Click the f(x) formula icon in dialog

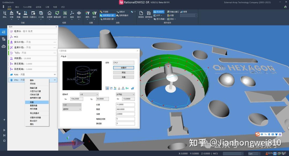[x=127, y=88]
